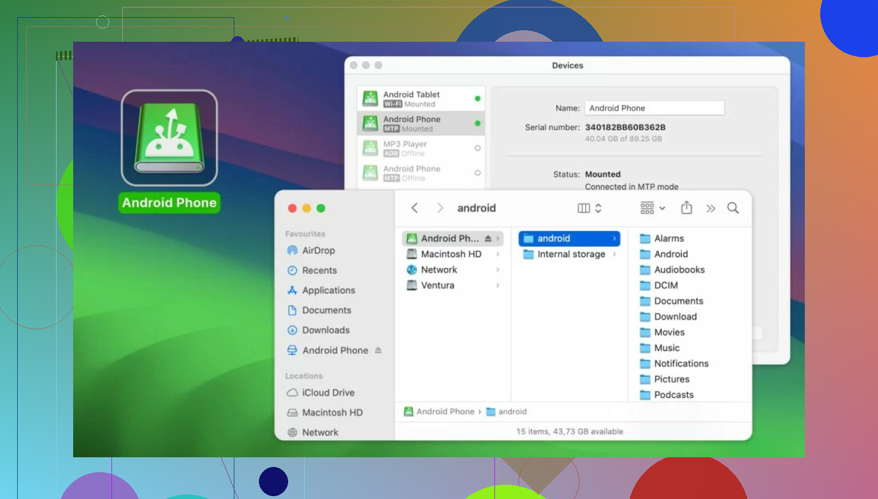Open the Notifications folder

[x=674, y=364]
